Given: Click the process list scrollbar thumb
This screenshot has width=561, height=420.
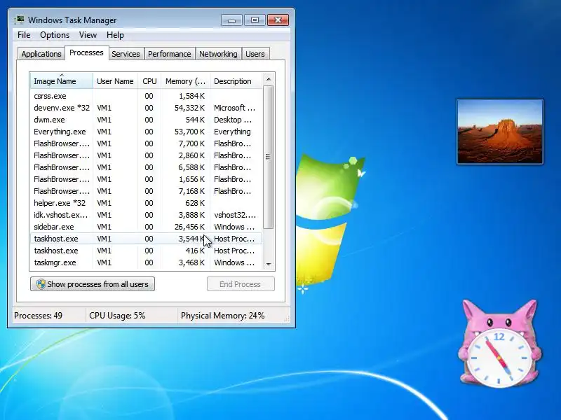Looking at the screenshot, I should pos(269,156).
